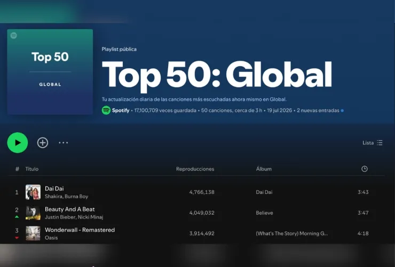The width and height of the screenshot is (395, 267).
Task: Click the # column header
Action: pyautogui.click(x=17, y=169)
